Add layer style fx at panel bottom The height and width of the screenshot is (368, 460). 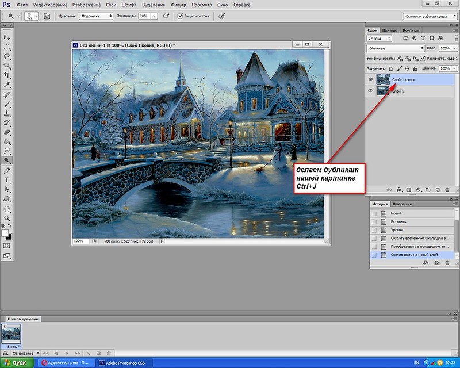(x=398, y=190)
